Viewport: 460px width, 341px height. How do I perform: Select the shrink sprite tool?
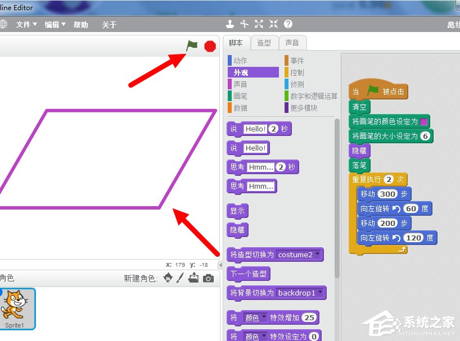[x=273, y=24]
